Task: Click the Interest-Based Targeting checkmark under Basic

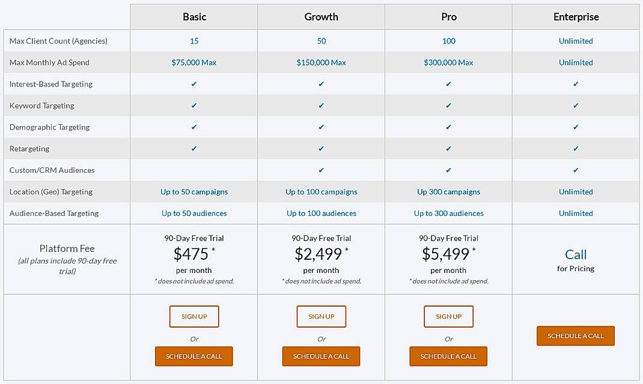Action: (194, 84)
